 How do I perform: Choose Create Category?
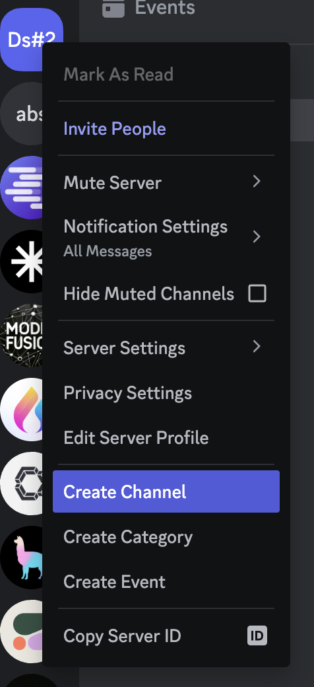point(166,536)
